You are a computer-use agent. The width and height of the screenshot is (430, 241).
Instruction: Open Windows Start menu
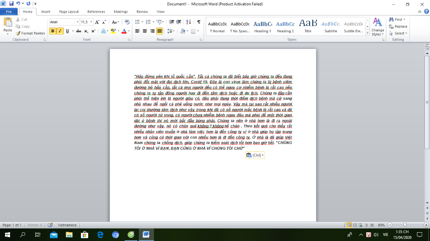point(8,234)
